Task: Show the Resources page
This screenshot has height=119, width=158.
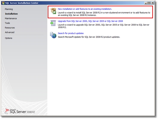Action: [10, 28]
